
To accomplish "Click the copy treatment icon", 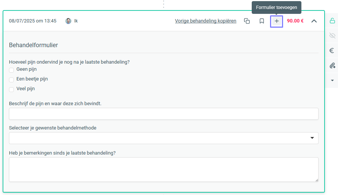I will tap(247, 21).
